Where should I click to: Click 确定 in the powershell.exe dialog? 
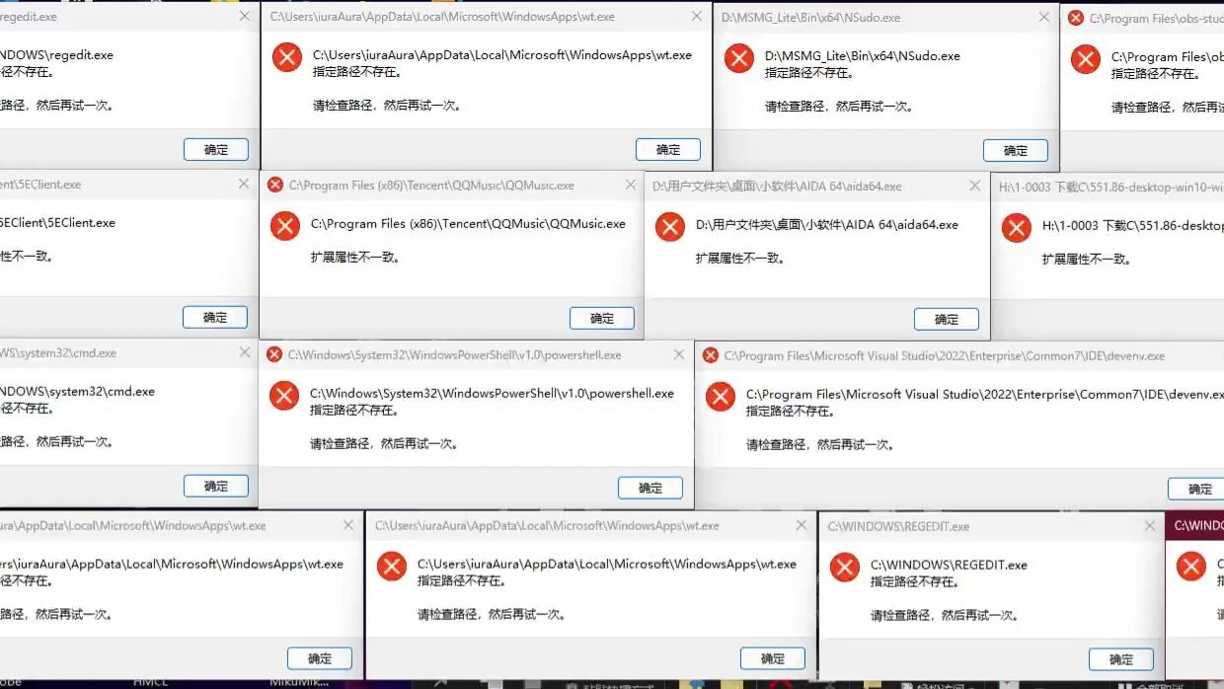pos(650,488)
